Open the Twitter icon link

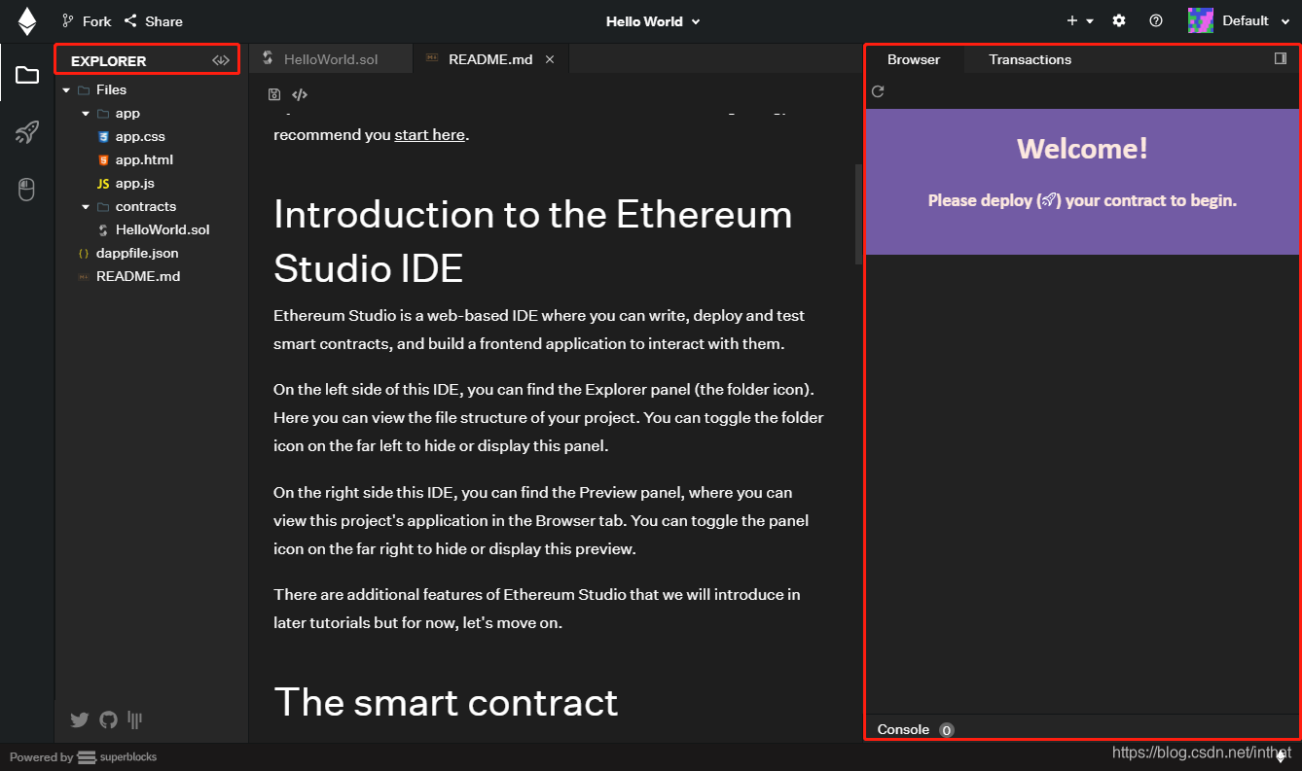click(x=80, y=720)
